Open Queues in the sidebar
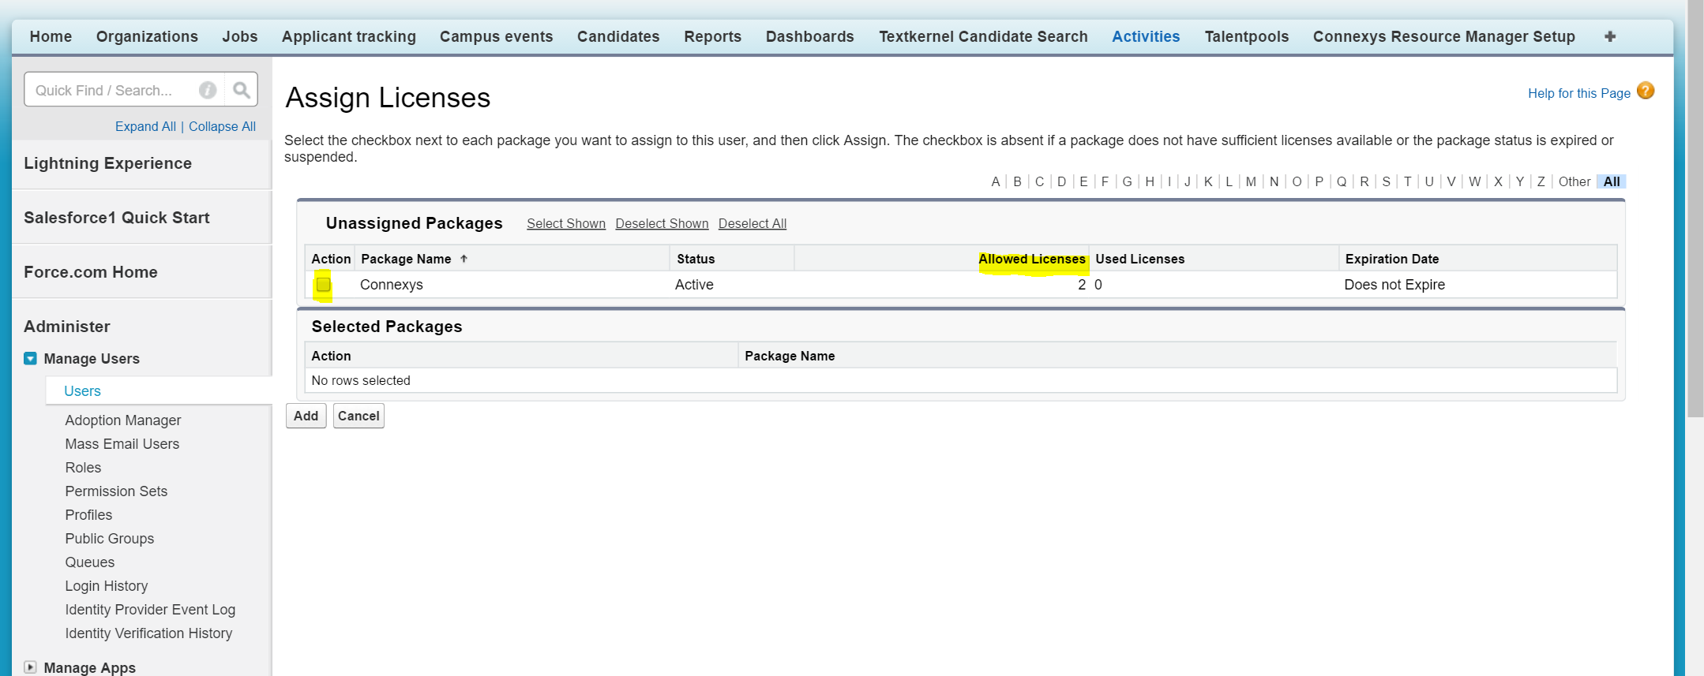 click(90, 562)
